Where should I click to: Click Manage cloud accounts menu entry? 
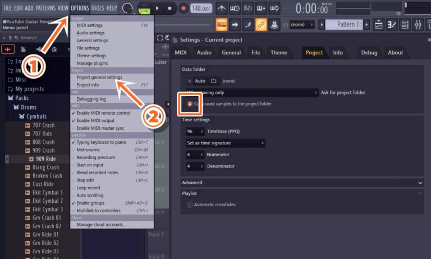101,224
